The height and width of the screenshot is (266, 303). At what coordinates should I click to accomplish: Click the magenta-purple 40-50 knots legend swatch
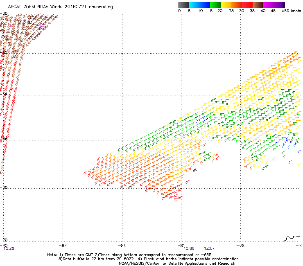[x=274, y=5]
